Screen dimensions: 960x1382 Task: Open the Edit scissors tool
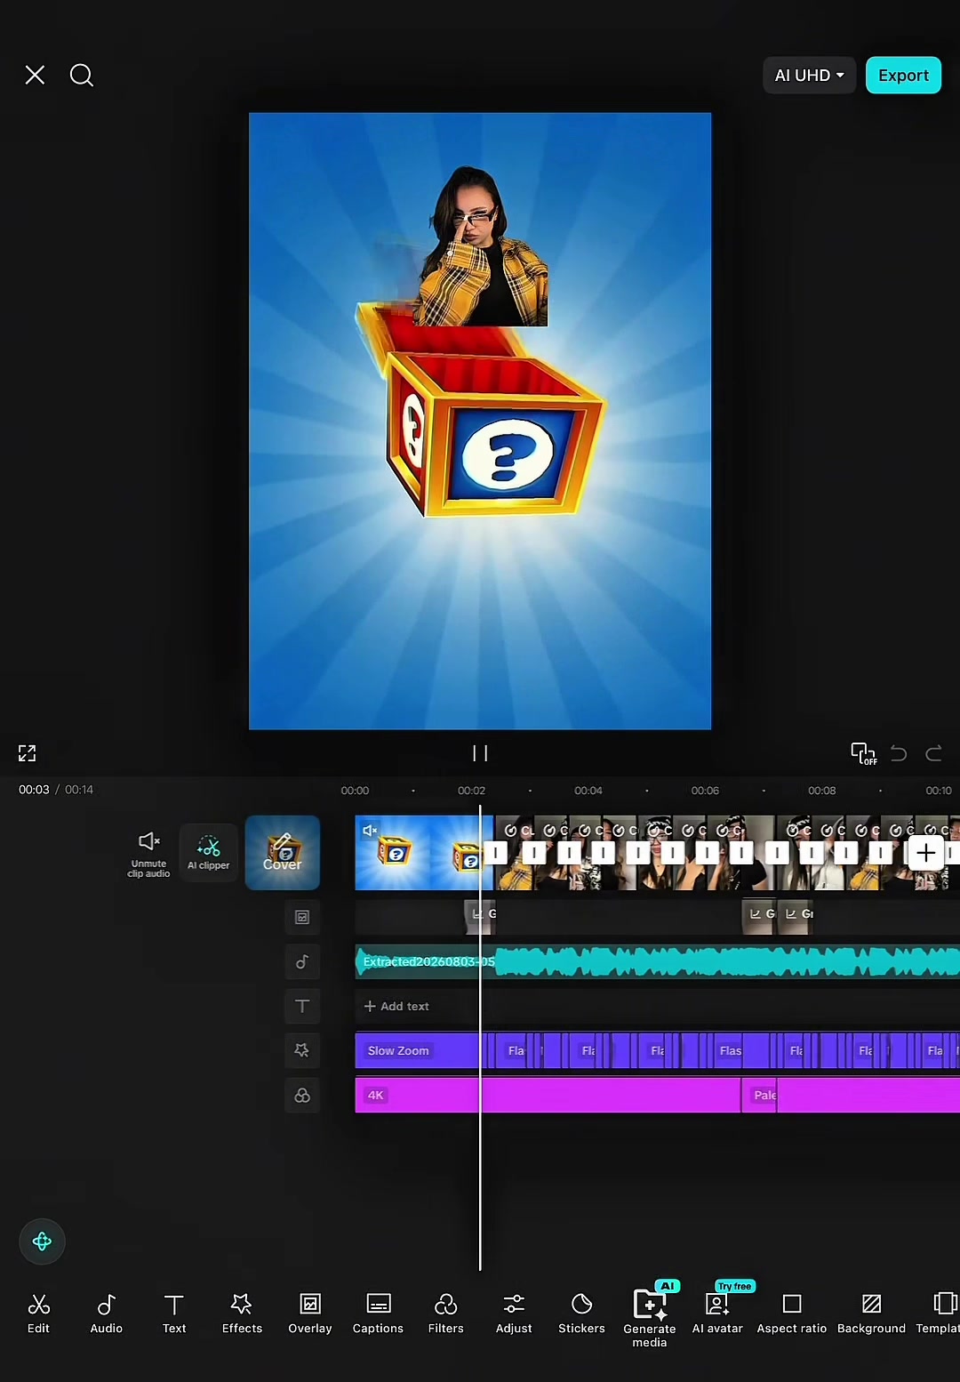38,1314
